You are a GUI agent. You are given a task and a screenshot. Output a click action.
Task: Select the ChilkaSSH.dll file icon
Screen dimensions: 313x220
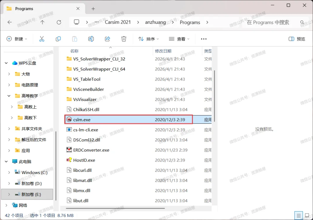pyautogui.click(x=69, y=109)
